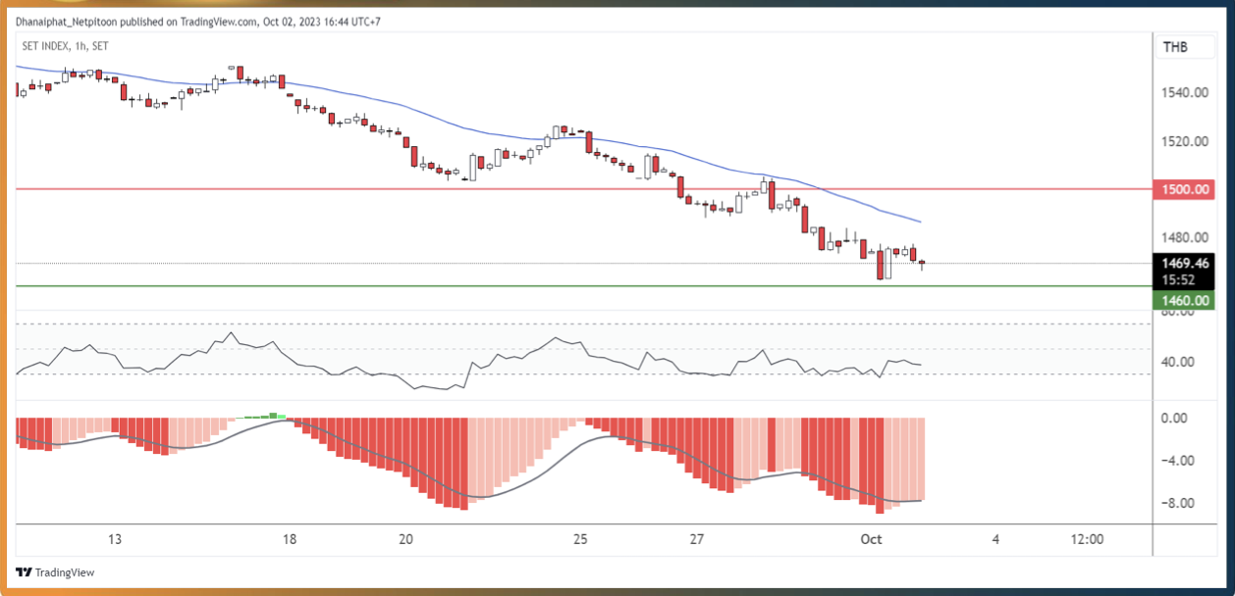Image resolution: width=1235 pixels, height=596 pixels.
Task: Click the 0.00 MACD axis label
Action: pos(1175,418)
